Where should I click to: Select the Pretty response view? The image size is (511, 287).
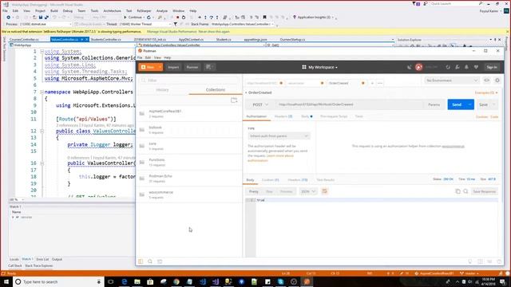tap(254, 191)
